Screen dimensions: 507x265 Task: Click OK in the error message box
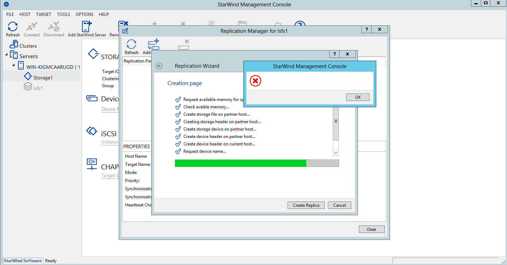coord(358,97)
